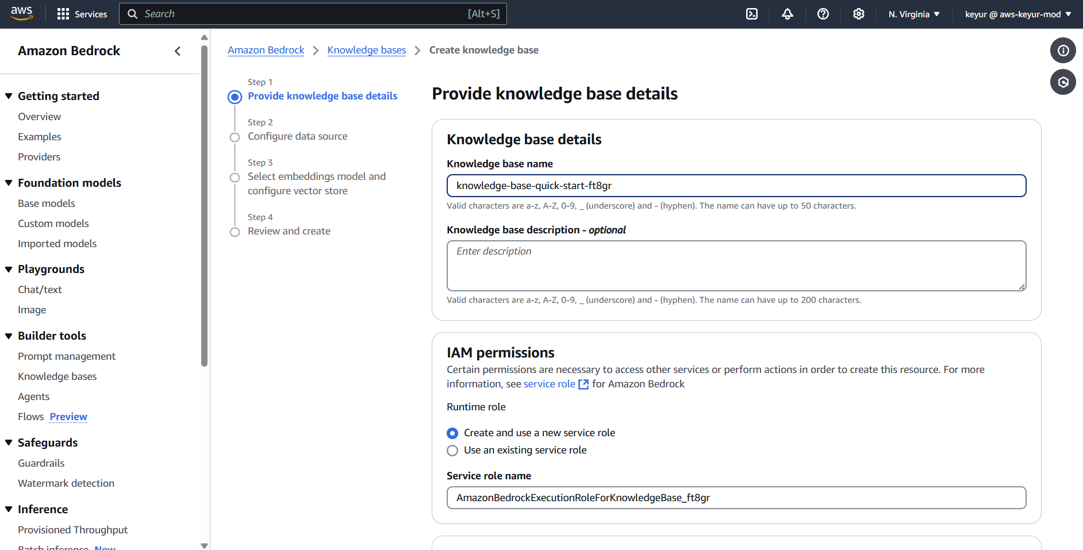Open Provisioned Throughput
The width and height of the screenshot is (1083, 550).
click(72, 530)
